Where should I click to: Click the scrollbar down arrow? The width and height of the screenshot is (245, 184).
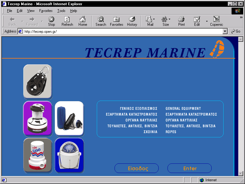tap(241, 173)
